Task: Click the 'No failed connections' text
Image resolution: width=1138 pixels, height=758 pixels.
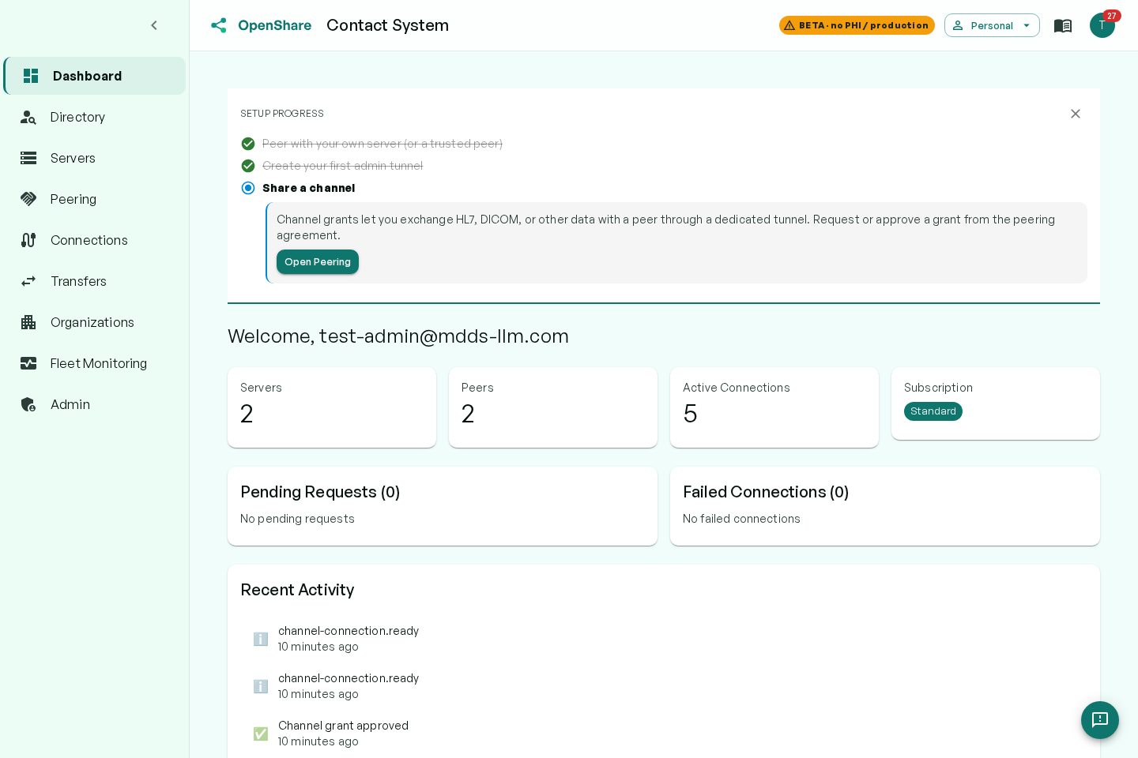Action: 741,519
